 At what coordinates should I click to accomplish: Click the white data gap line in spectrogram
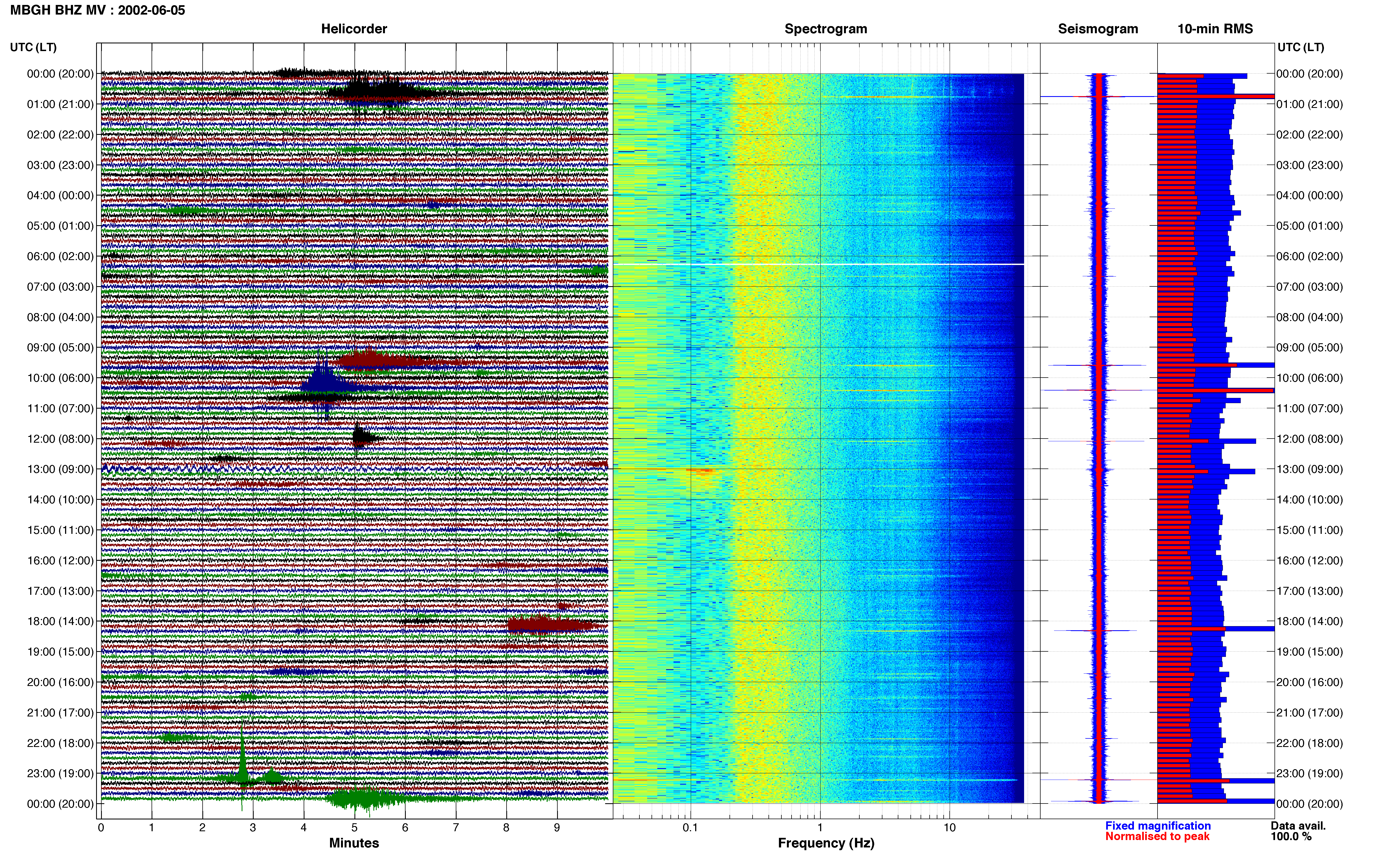818,264
